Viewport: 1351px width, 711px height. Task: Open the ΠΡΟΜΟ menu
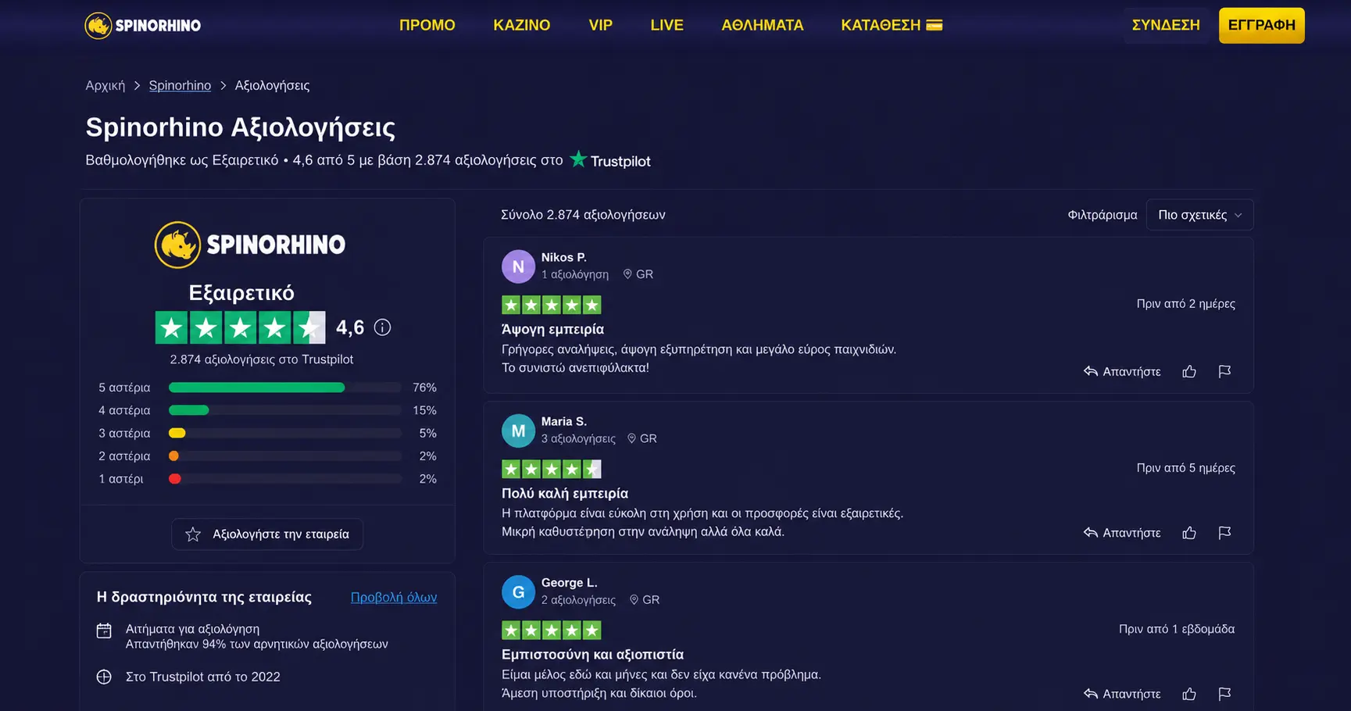[427, 25]
